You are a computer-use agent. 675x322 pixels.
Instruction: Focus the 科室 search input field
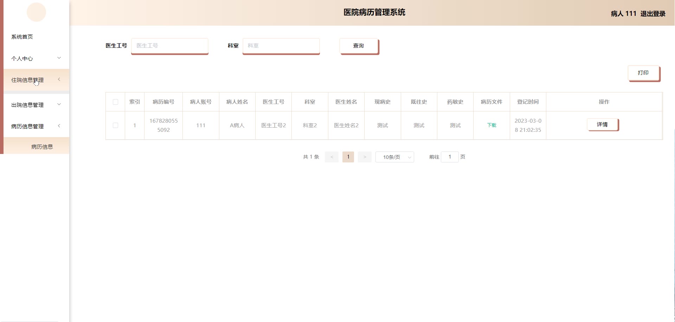click(x=281, y=46)
